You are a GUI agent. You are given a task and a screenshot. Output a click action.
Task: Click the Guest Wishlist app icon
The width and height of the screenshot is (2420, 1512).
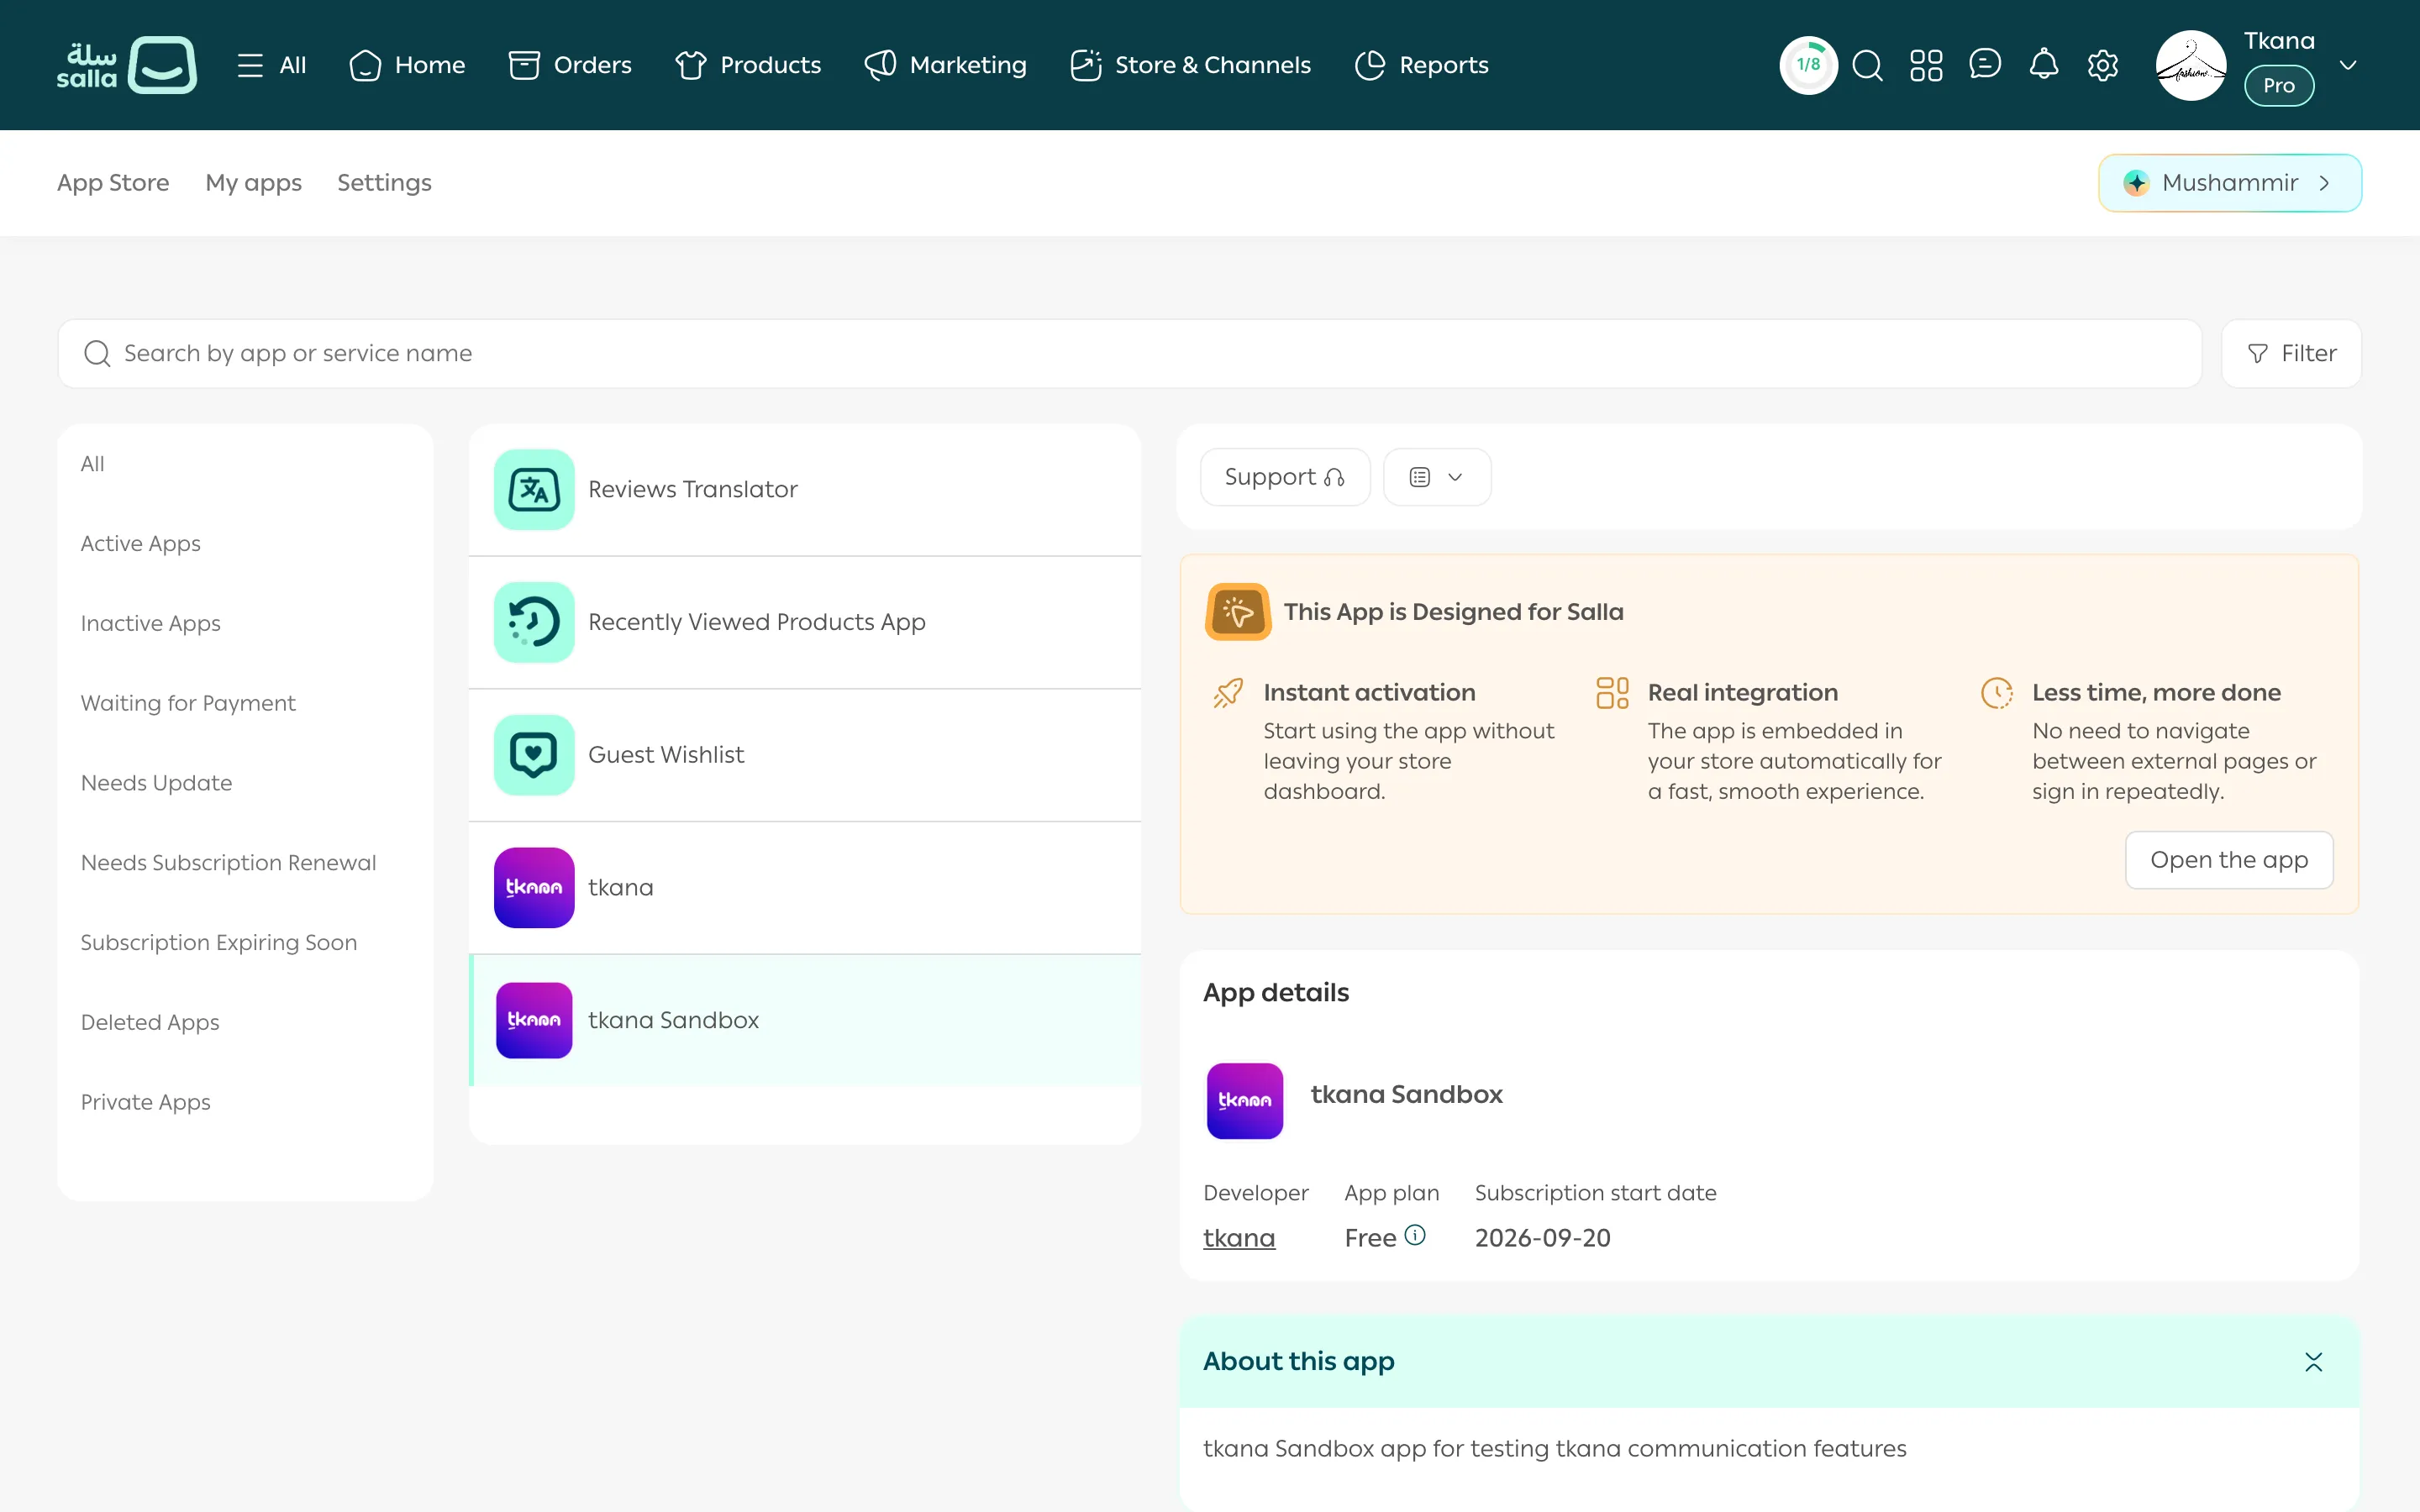coord(534,755)
